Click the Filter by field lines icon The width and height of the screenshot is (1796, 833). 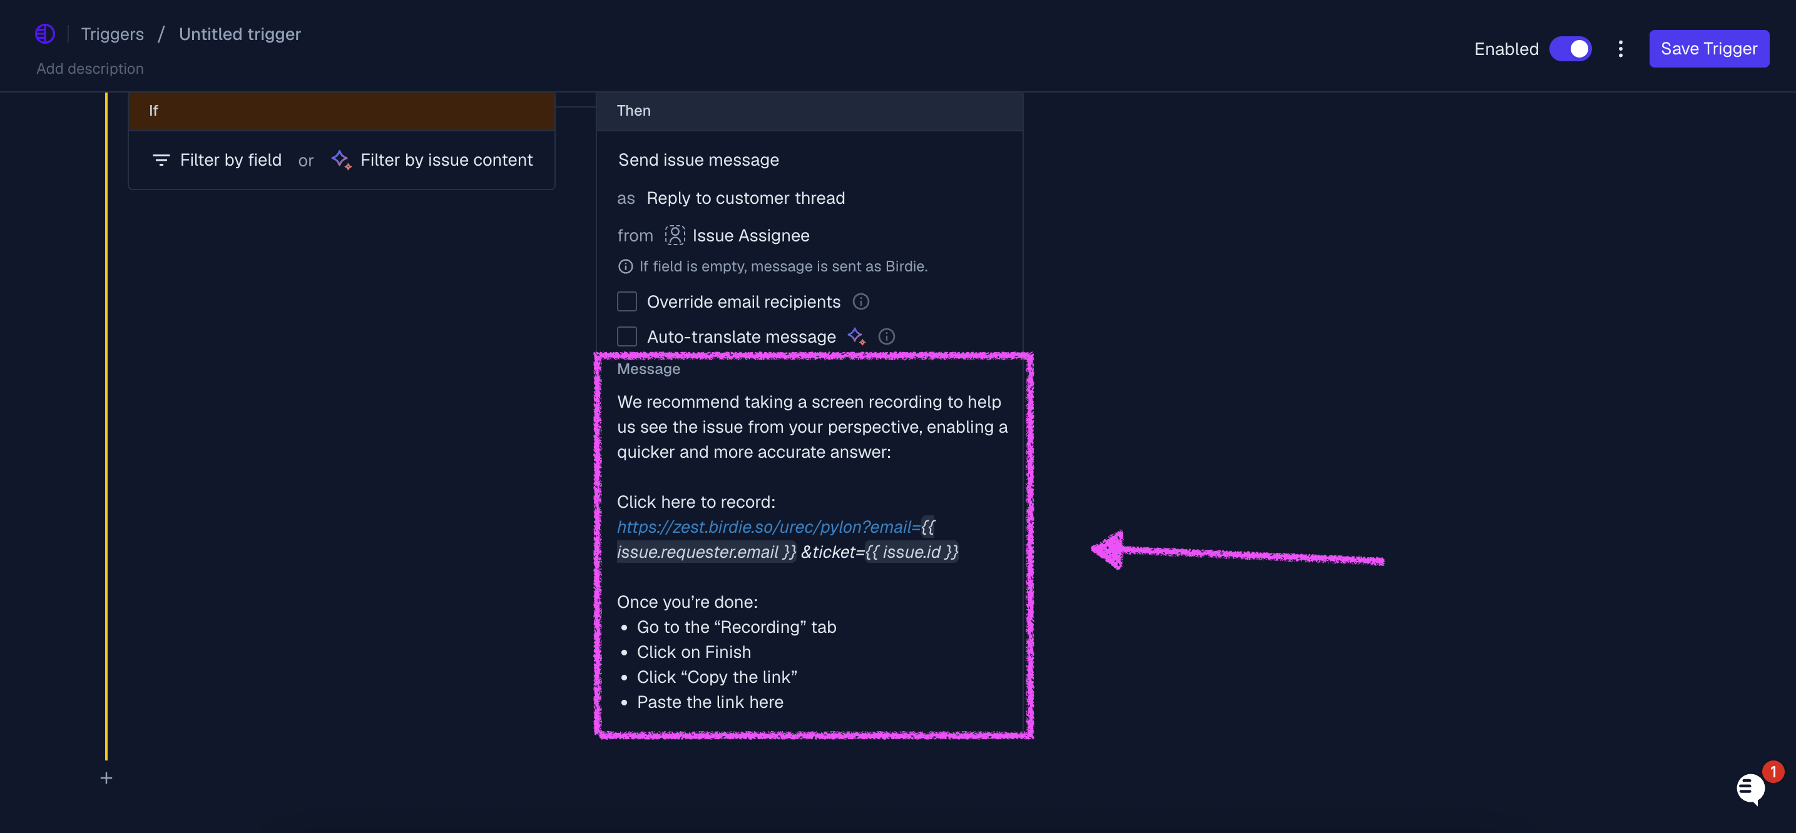[x=161, y=160]
